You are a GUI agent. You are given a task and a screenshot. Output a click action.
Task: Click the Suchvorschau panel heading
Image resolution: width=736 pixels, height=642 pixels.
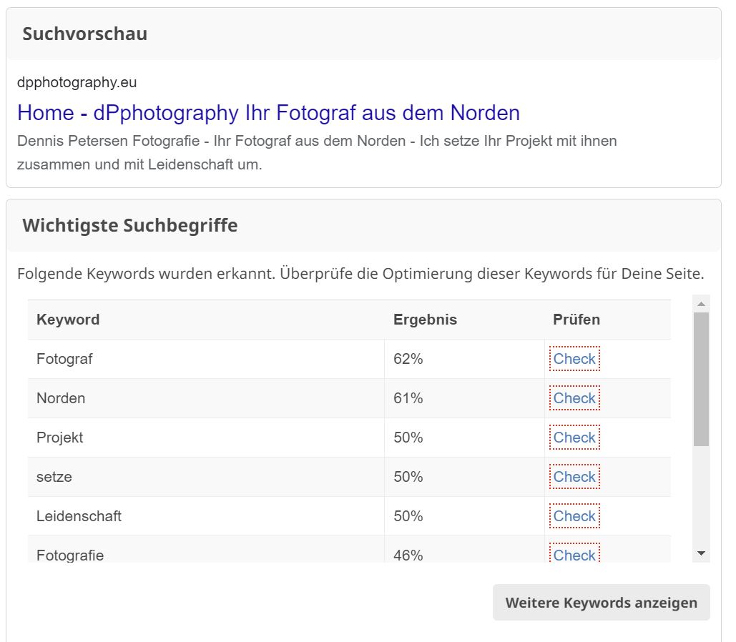(84, 34)
